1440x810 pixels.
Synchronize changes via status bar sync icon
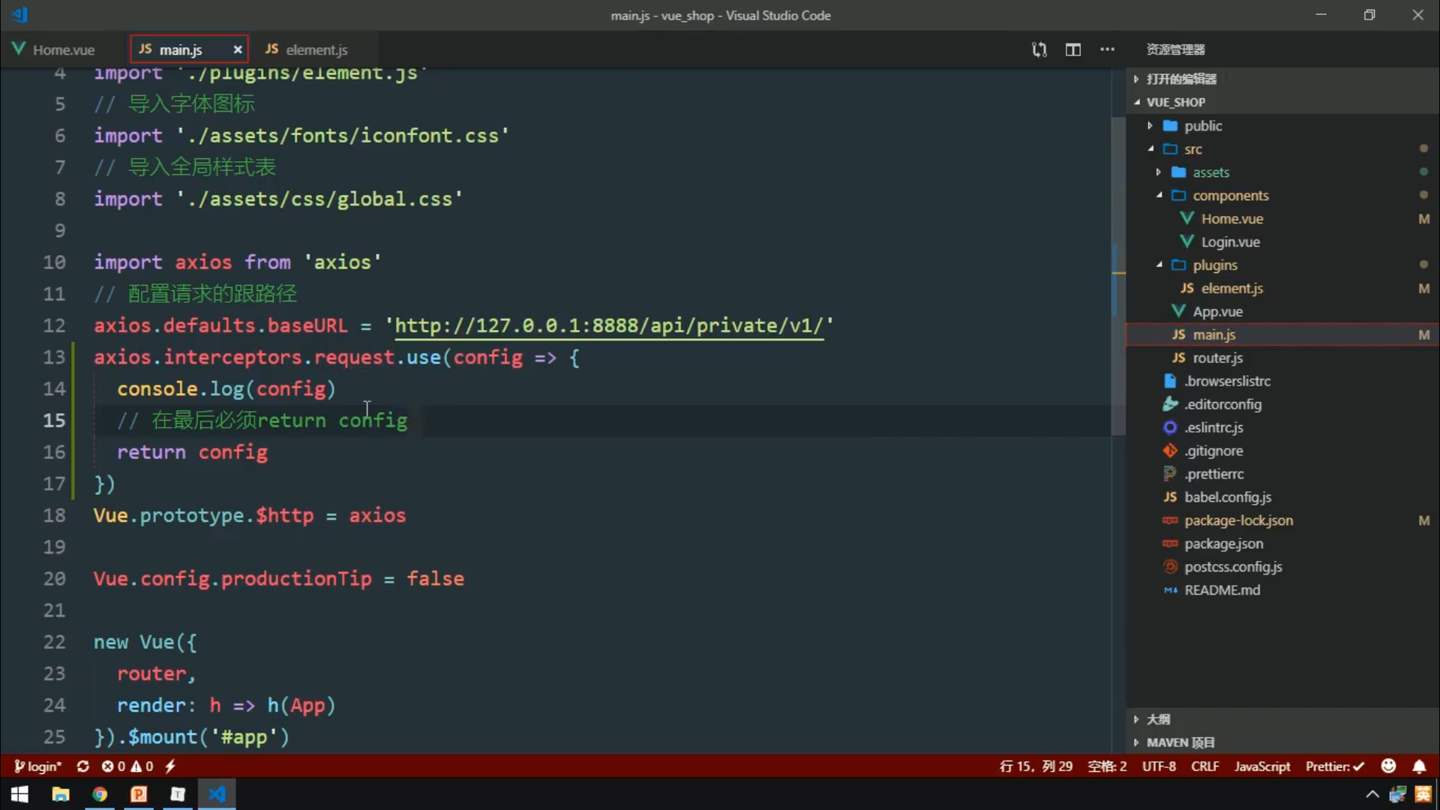tap(83, 766)
